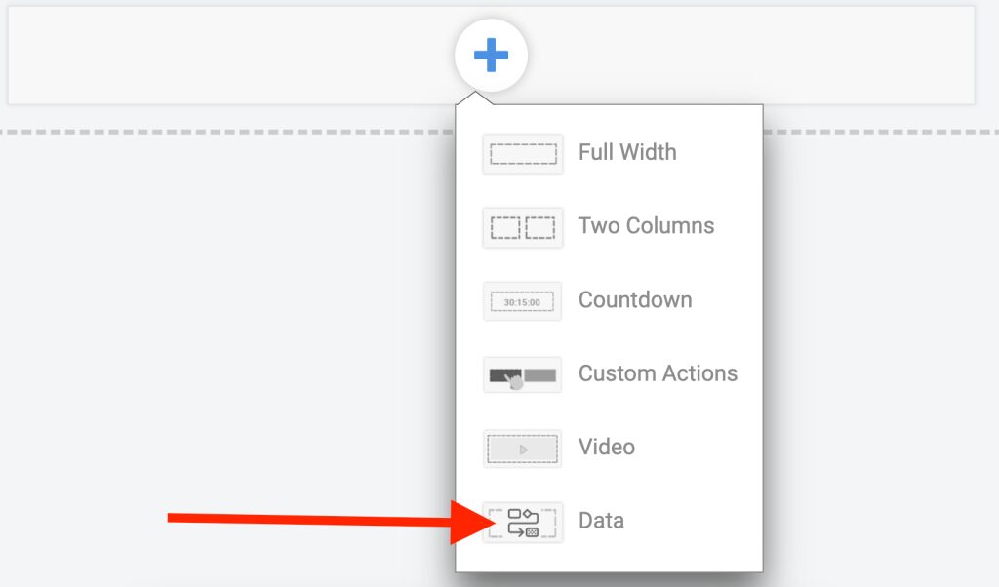Choose the Two Columns menu label

pyautogui.click(x=646, y=225)
